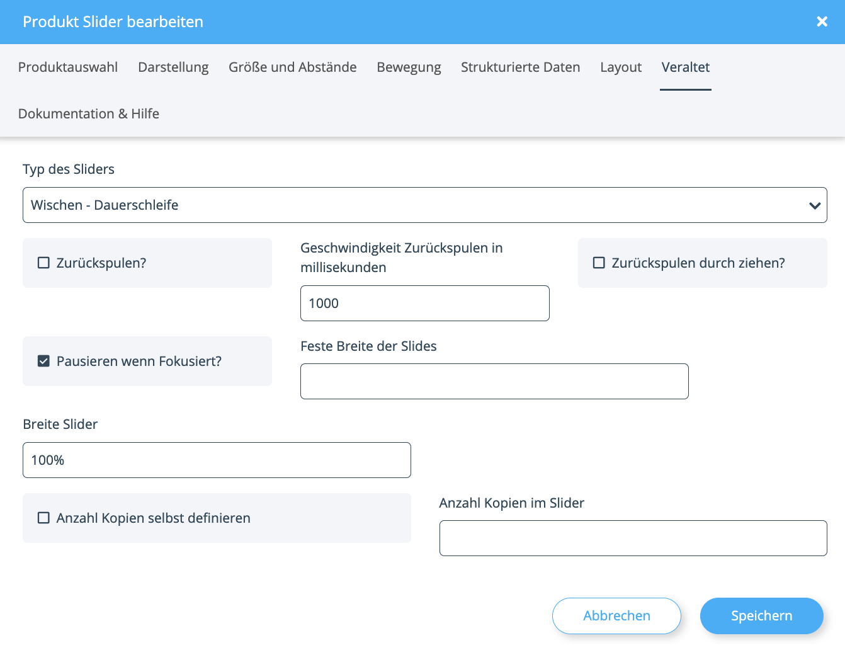Uncheck Pausieren wenn Fokusiert?

pyautogui.click(x=43, y=362)
